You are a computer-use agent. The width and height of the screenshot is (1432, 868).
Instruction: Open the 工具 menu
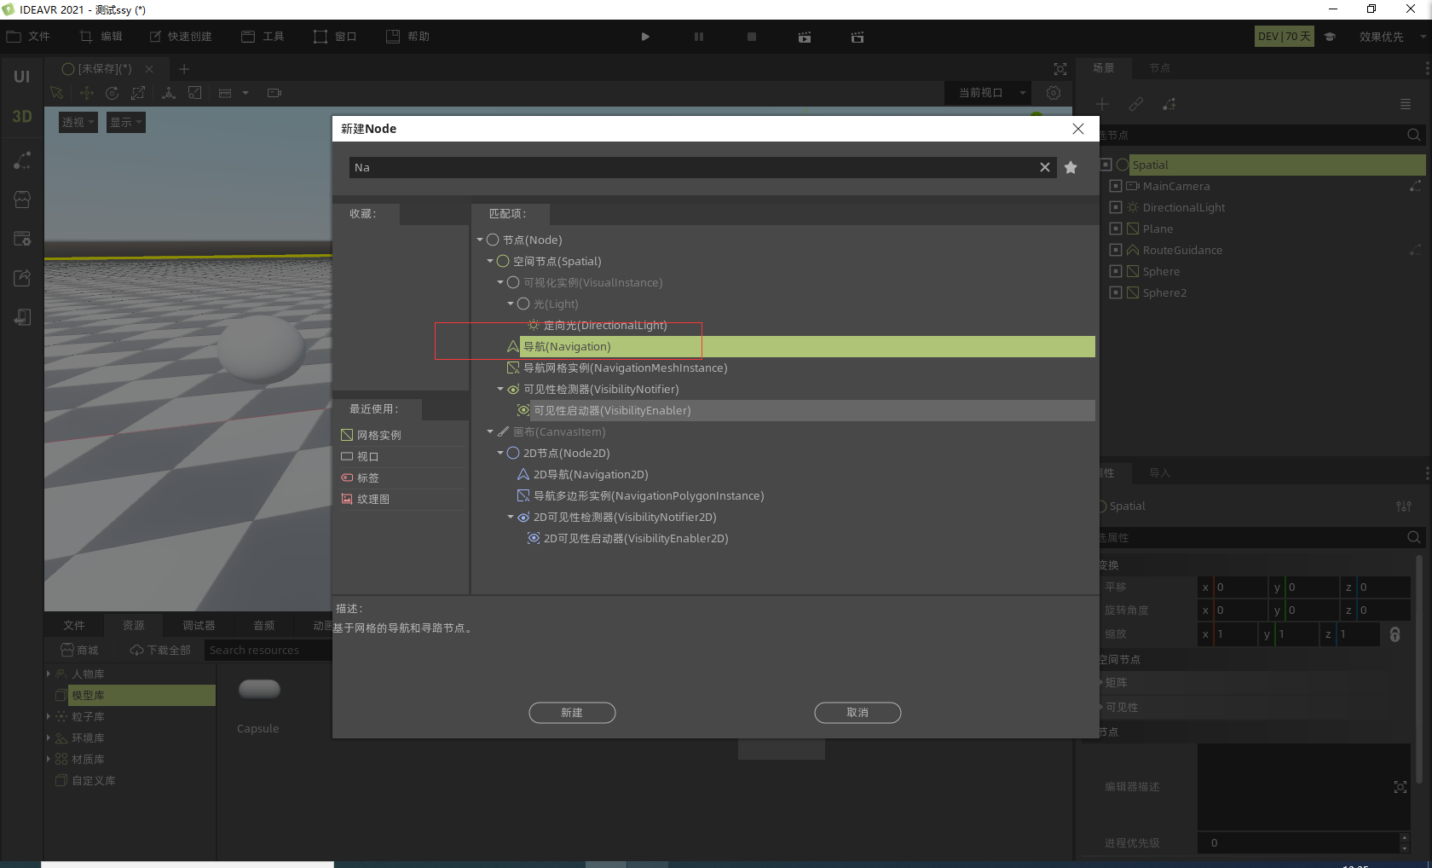[x=263, y=37]
